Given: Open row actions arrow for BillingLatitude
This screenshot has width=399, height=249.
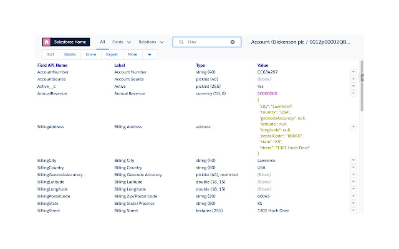Looking at the screenshot, I should [353, 182].
